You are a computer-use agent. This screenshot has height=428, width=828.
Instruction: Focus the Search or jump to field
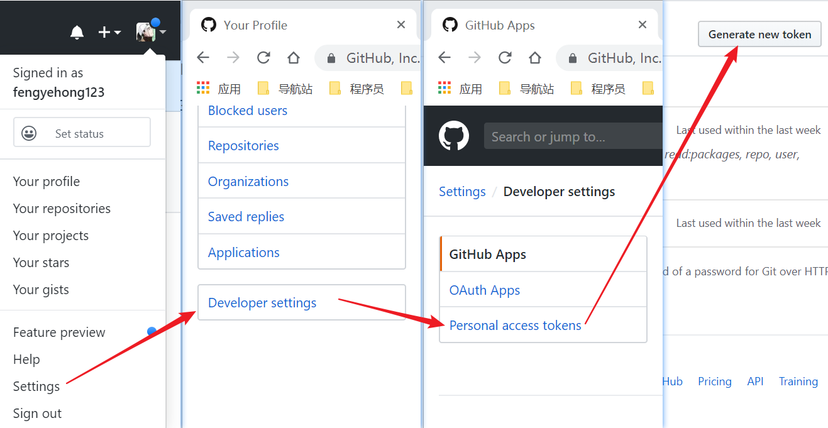[x=573, y=136]
